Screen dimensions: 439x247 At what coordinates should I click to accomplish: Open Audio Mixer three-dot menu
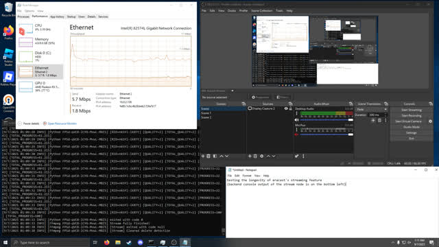[x=303, y=156]
